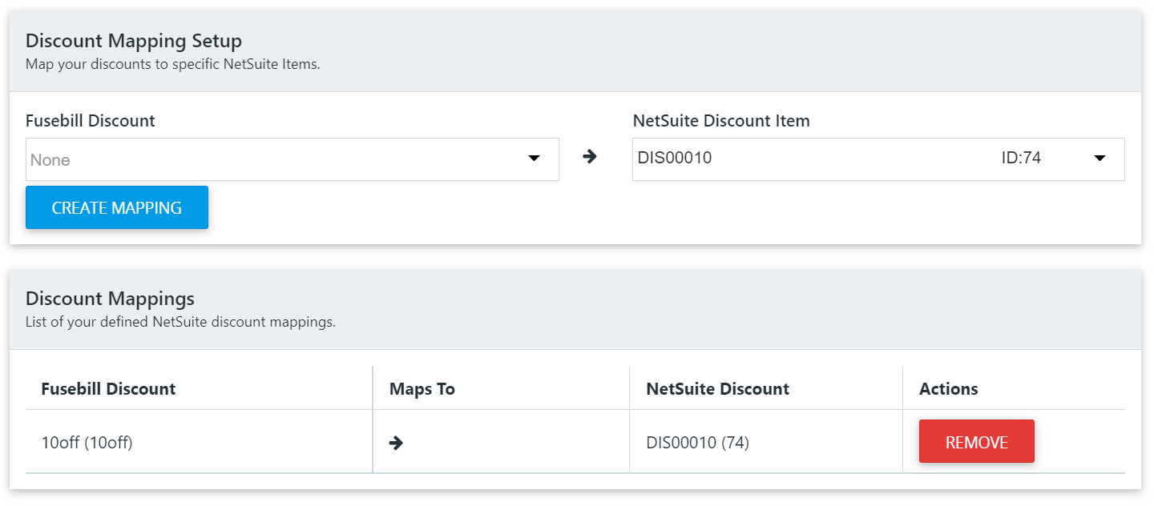This screenshot has height=506, width=1154.
Task: Click REMOVE for the 10off mapping
Action: click(x=977, y=442)
